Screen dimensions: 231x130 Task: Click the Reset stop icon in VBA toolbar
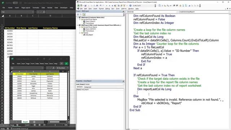pos(112,6)
